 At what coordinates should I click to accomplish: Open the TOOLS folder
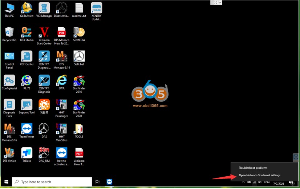pyautogui.click(x=79, y=131)
